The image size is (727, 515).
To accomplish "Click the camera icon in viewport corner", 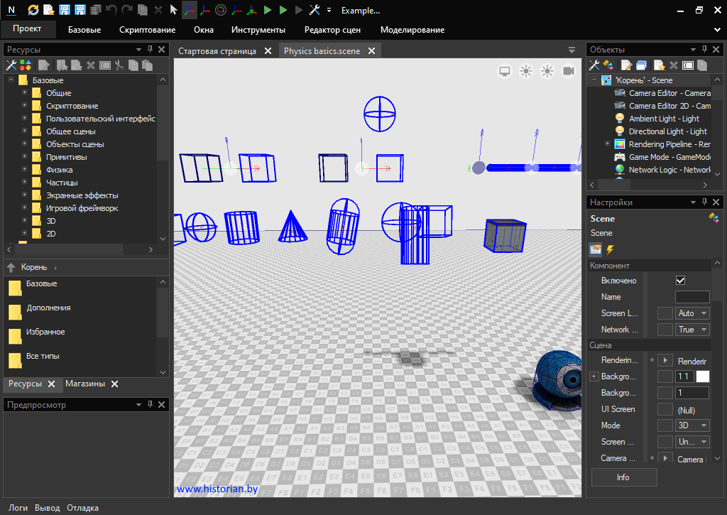I will (569, 71).
